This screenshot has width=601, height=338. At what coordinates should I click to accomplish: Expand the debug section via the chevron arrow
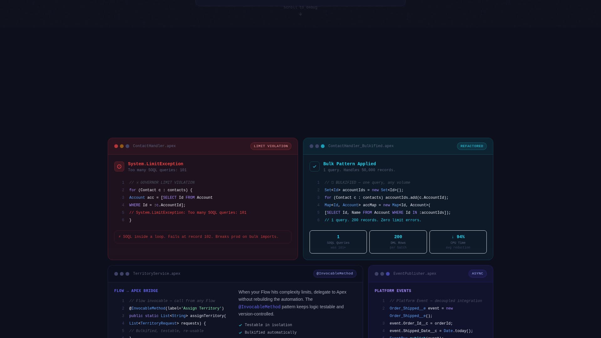click(300, 14)
